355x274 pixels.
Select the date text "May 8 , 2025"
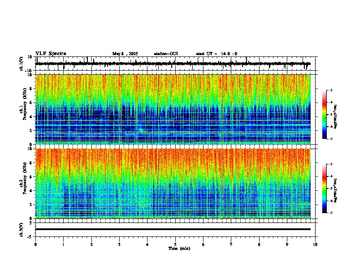coord(125,54)
